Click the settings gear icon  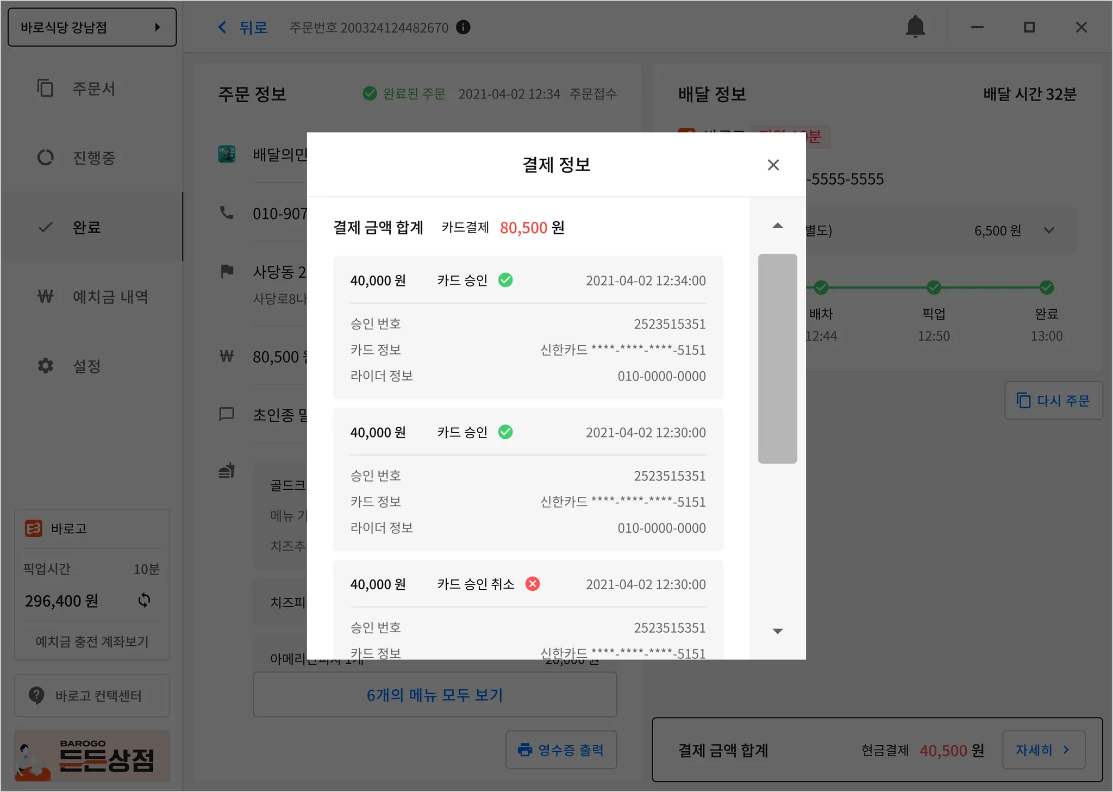[46, 366]
